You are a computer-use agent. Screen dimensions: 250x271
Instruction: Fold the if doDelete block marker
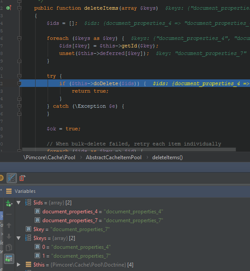tap(19, 84)
